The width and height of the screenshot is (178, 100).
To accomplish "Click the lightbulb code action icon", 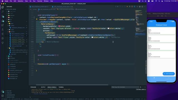I will [37, 19].
